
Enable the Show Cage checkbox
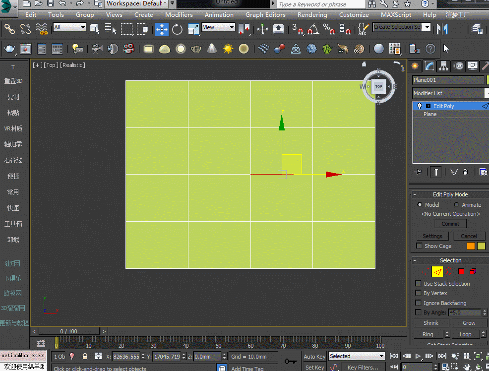(x=419, y=246)
